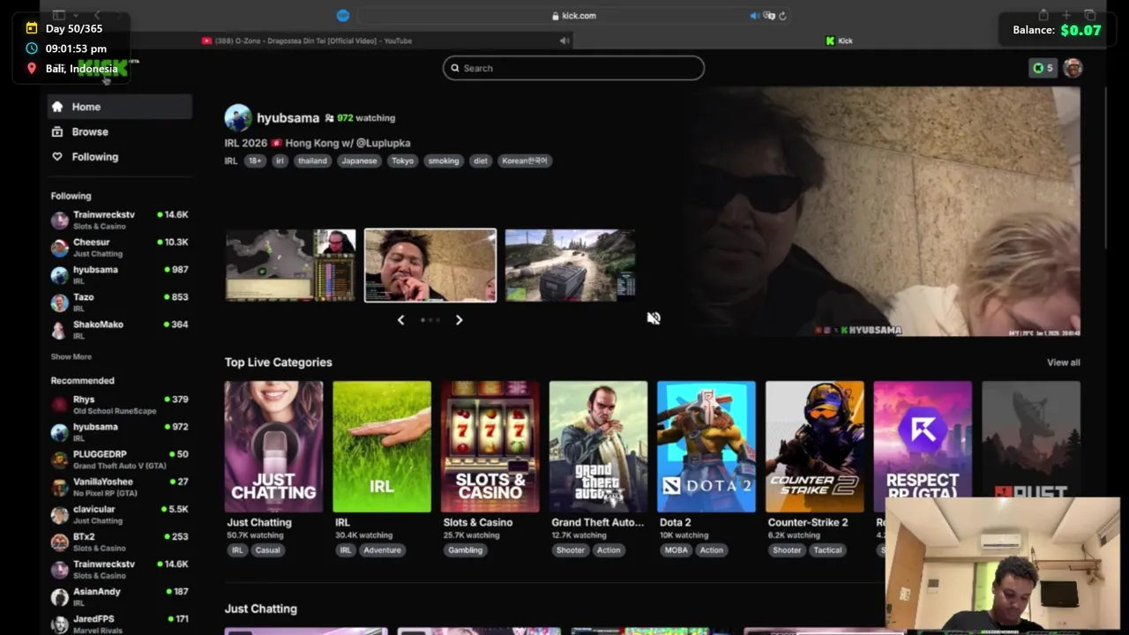Select the diet tag
Screen dimensions: 1129x635
tap(480, 161)
